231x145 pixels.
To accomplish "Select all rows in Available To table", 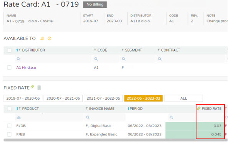I will [x=9, y=50].
